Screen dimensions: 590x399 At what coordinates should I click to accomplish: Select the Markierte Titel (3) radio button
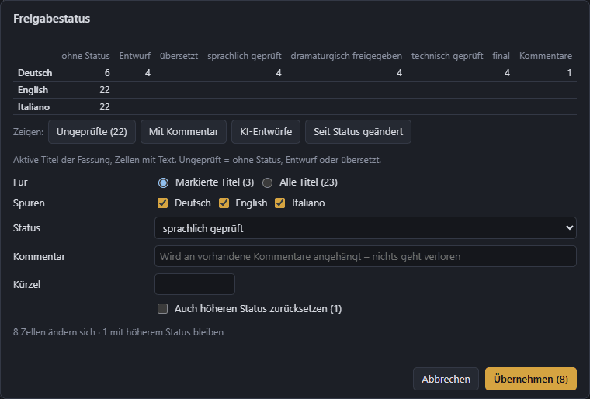163,182
